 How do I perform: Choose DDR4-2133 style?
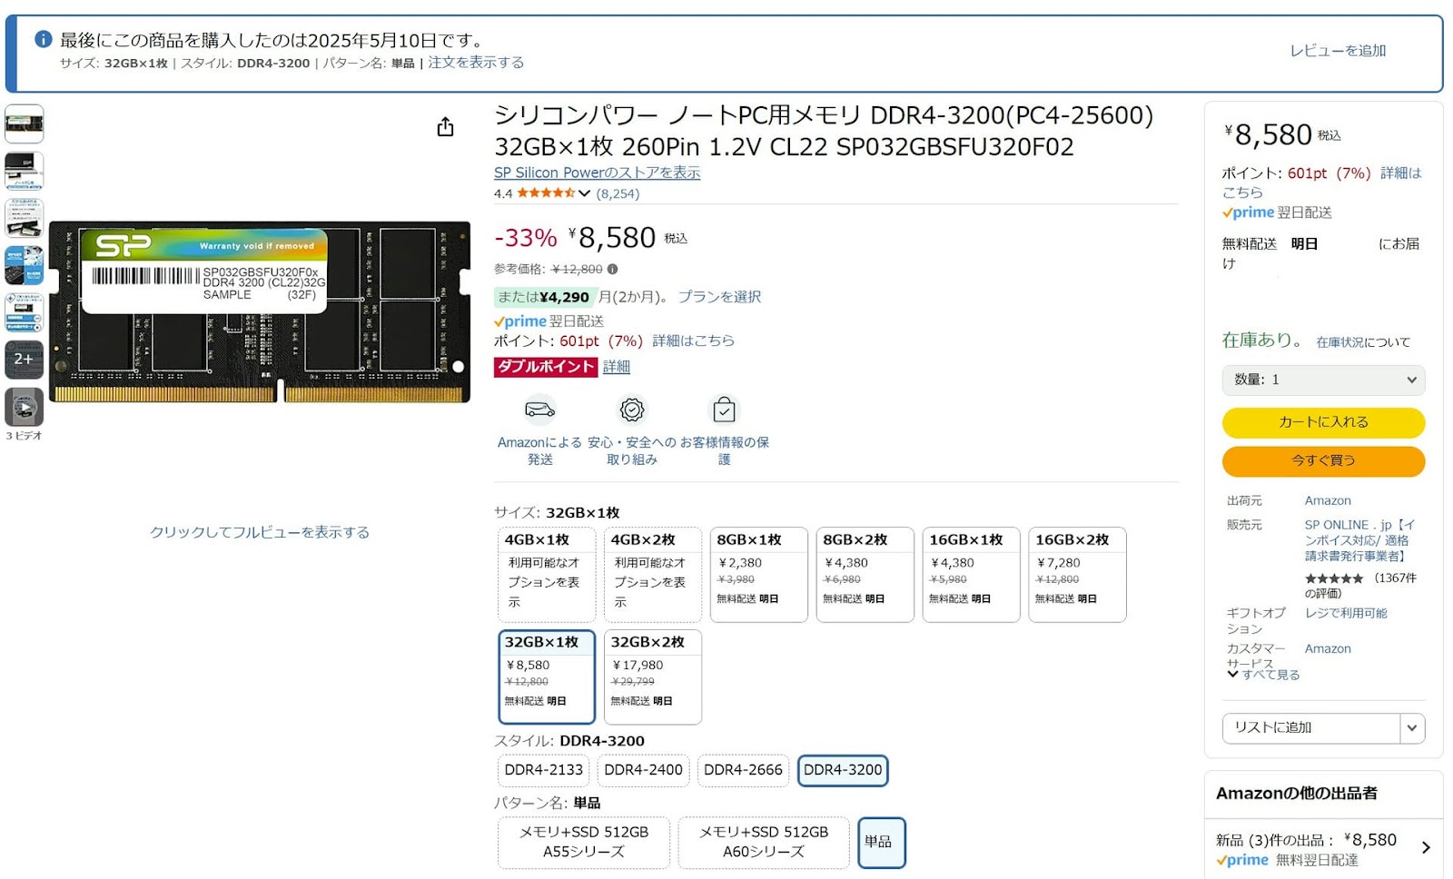pyautogui.click(x=543, y=770)
